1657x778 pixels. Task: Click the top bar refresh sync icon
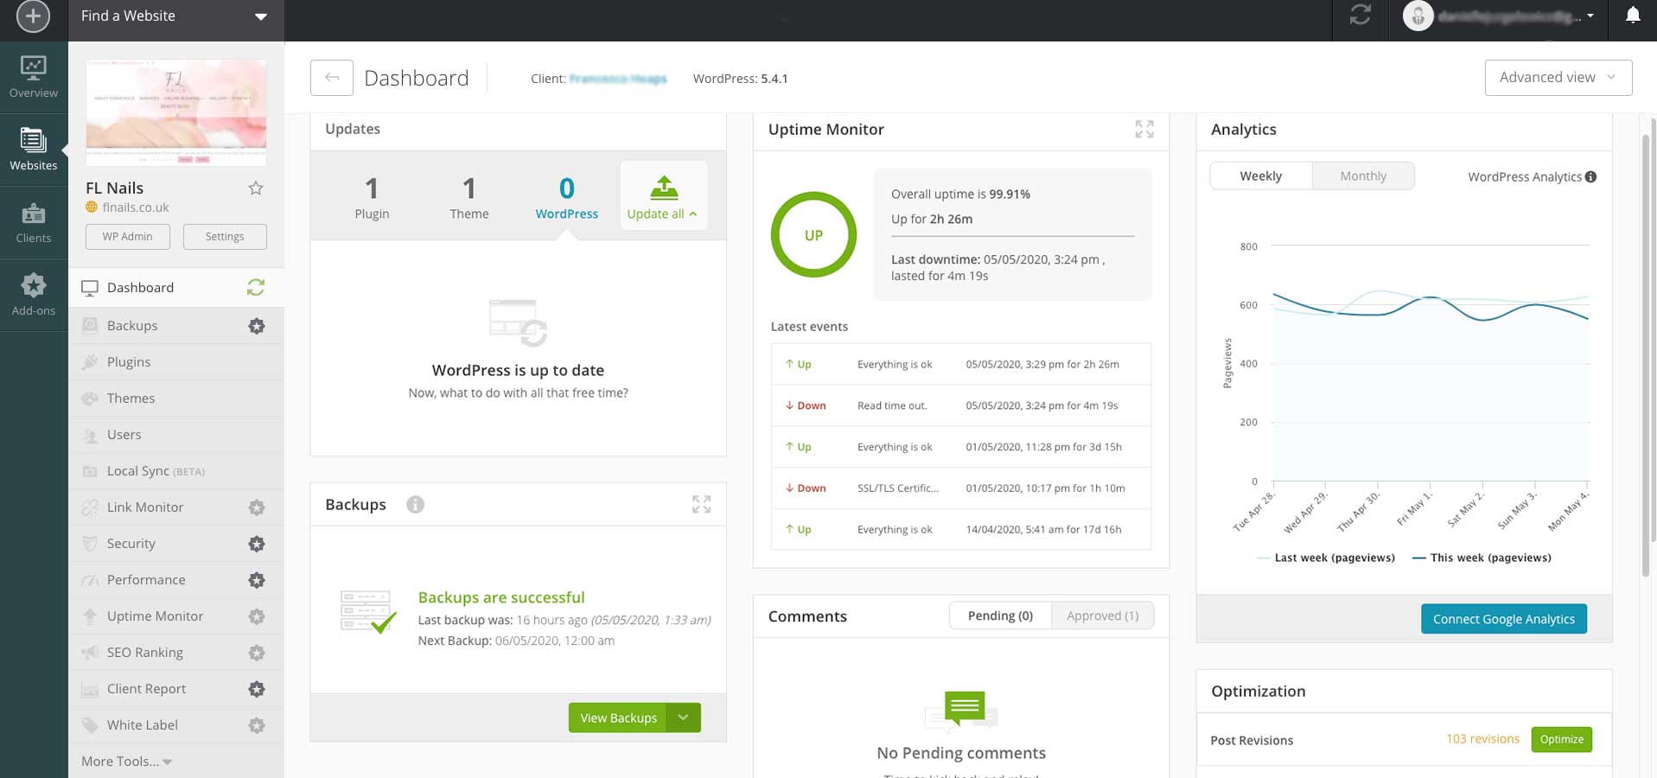coord(1360,16)
